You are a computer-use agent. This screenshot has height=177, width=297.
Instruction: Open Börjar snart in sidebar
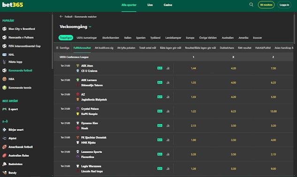click(x=16, y=130)
